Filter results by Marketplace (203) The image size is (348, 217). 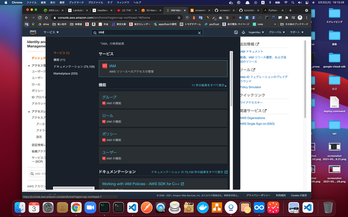pos(66,74)
